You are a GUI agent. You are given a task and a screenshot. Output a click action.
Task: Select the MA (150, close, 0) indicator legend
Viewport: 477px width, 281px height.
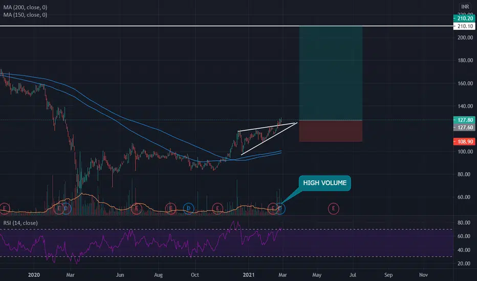pyautogui.click(x=25, y=15)
